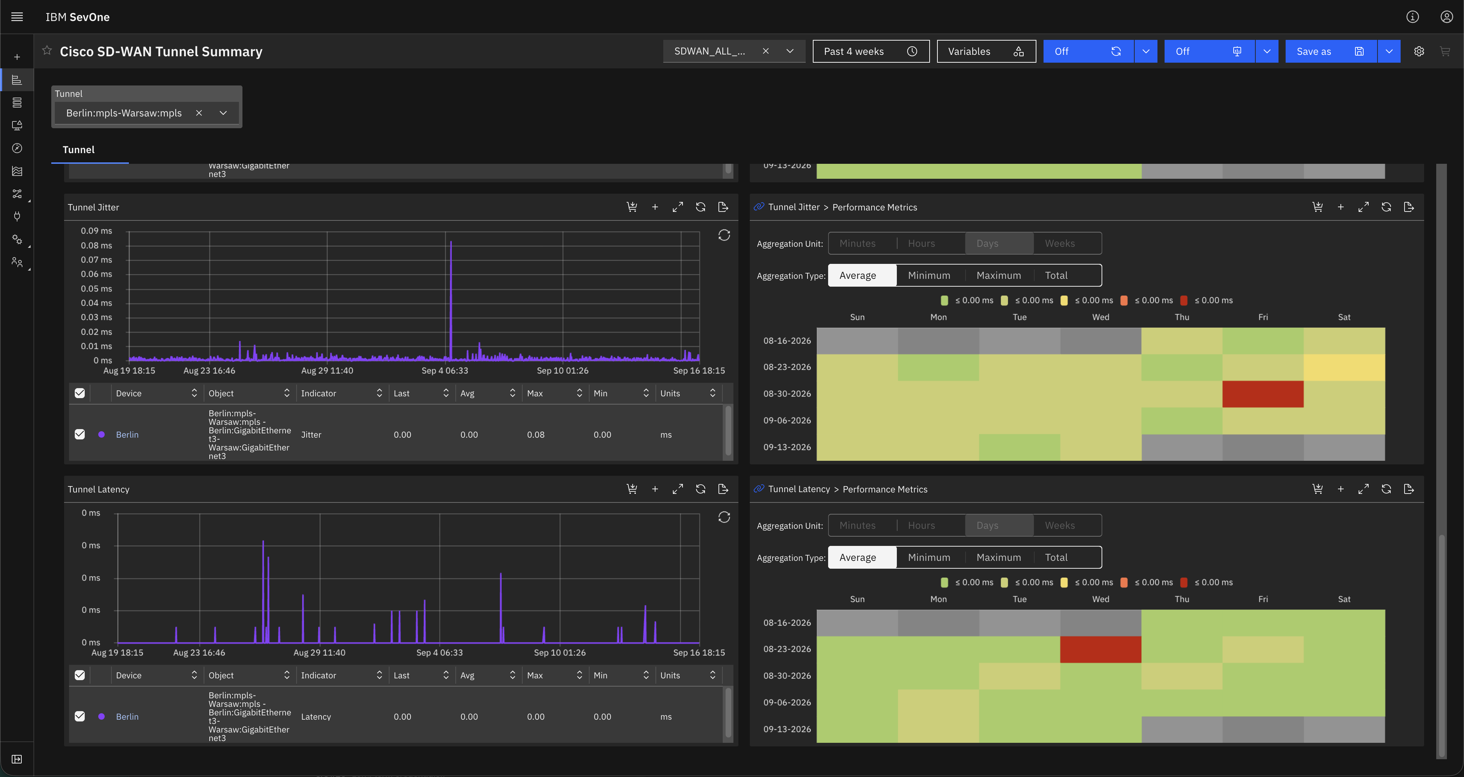This screenshot has height=777, width=1464.
Task: Open the presentation mode Off dropdown arrow
Action: 1267,51
